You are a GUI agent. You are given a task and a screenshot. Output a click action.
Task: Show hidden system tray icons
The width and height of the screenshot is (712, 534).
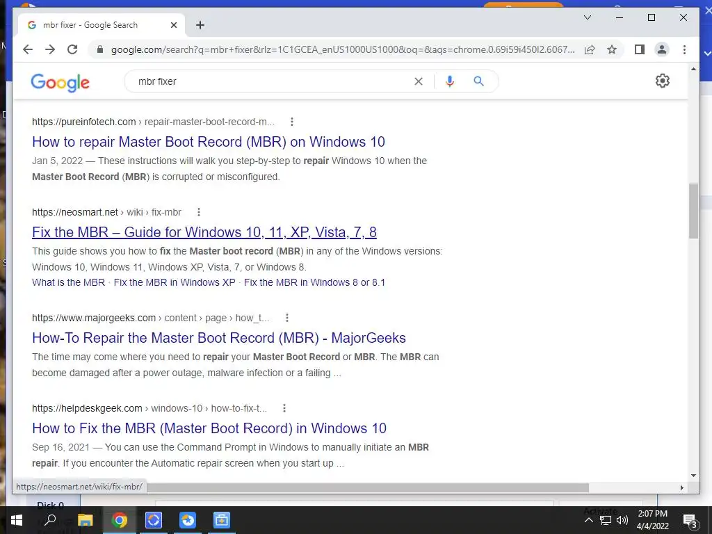tap(588, 520)
